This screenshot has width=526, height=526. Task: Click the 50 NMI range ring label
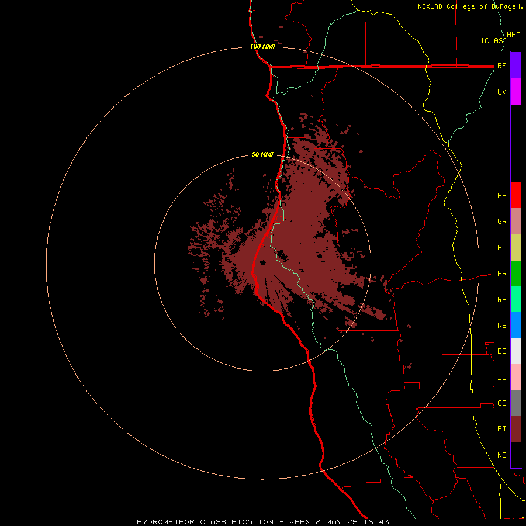coord(262,154)
